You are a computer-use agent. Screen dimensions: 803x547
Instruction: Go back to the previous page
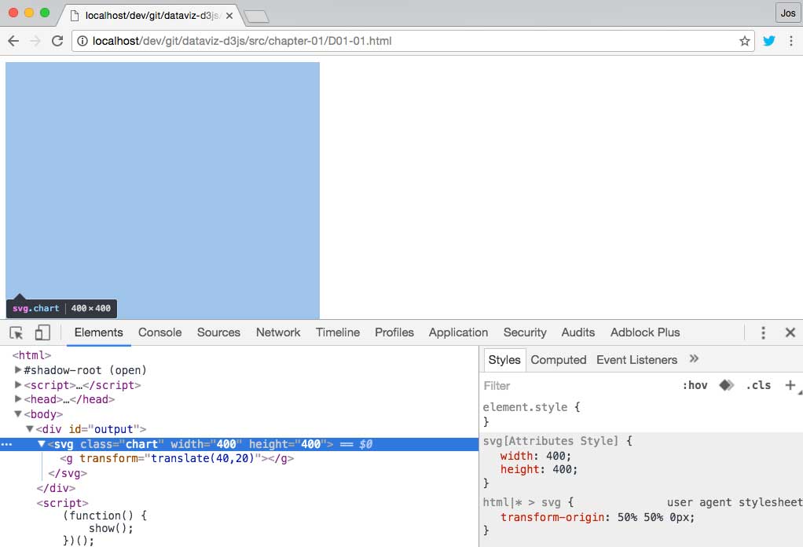tap(13, 41)
